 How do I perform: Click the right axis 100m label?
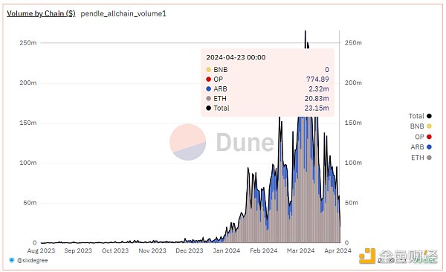click(x=353, y=163)
